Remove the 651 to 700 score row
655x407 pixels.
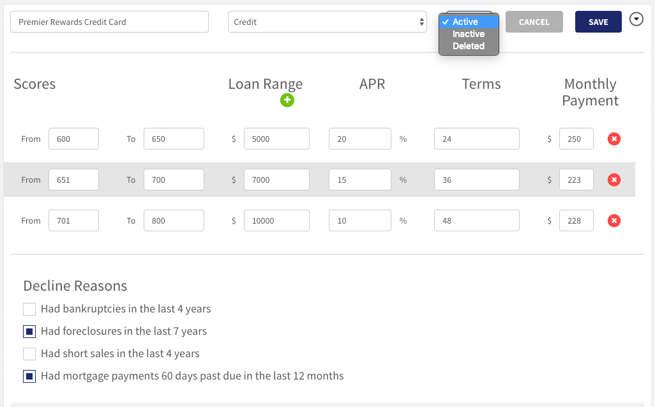[614, 180]
